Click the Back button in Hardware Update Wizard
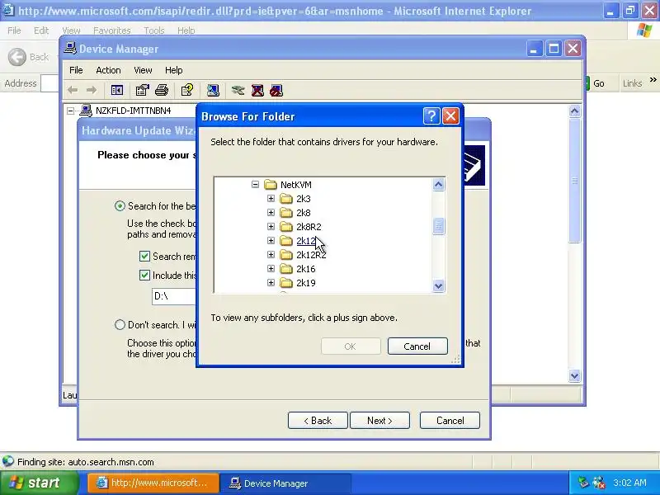660x495 pixels. (x=318, y=421)
